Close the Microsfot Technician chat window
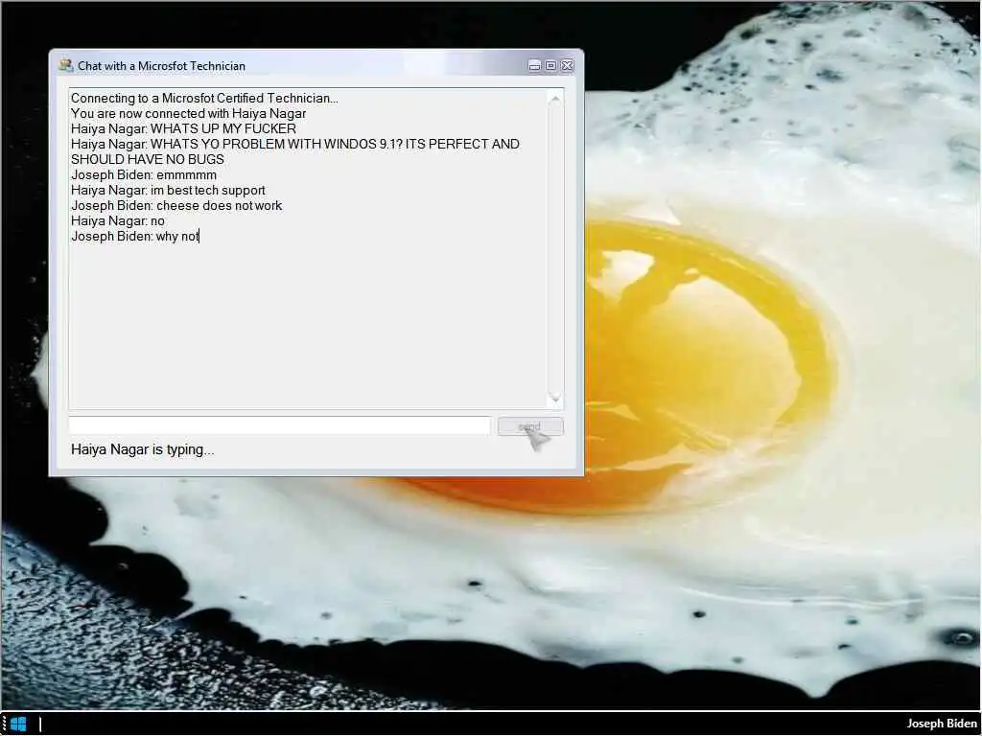Viewport: 982px width, 736px height. click(568, 65)
